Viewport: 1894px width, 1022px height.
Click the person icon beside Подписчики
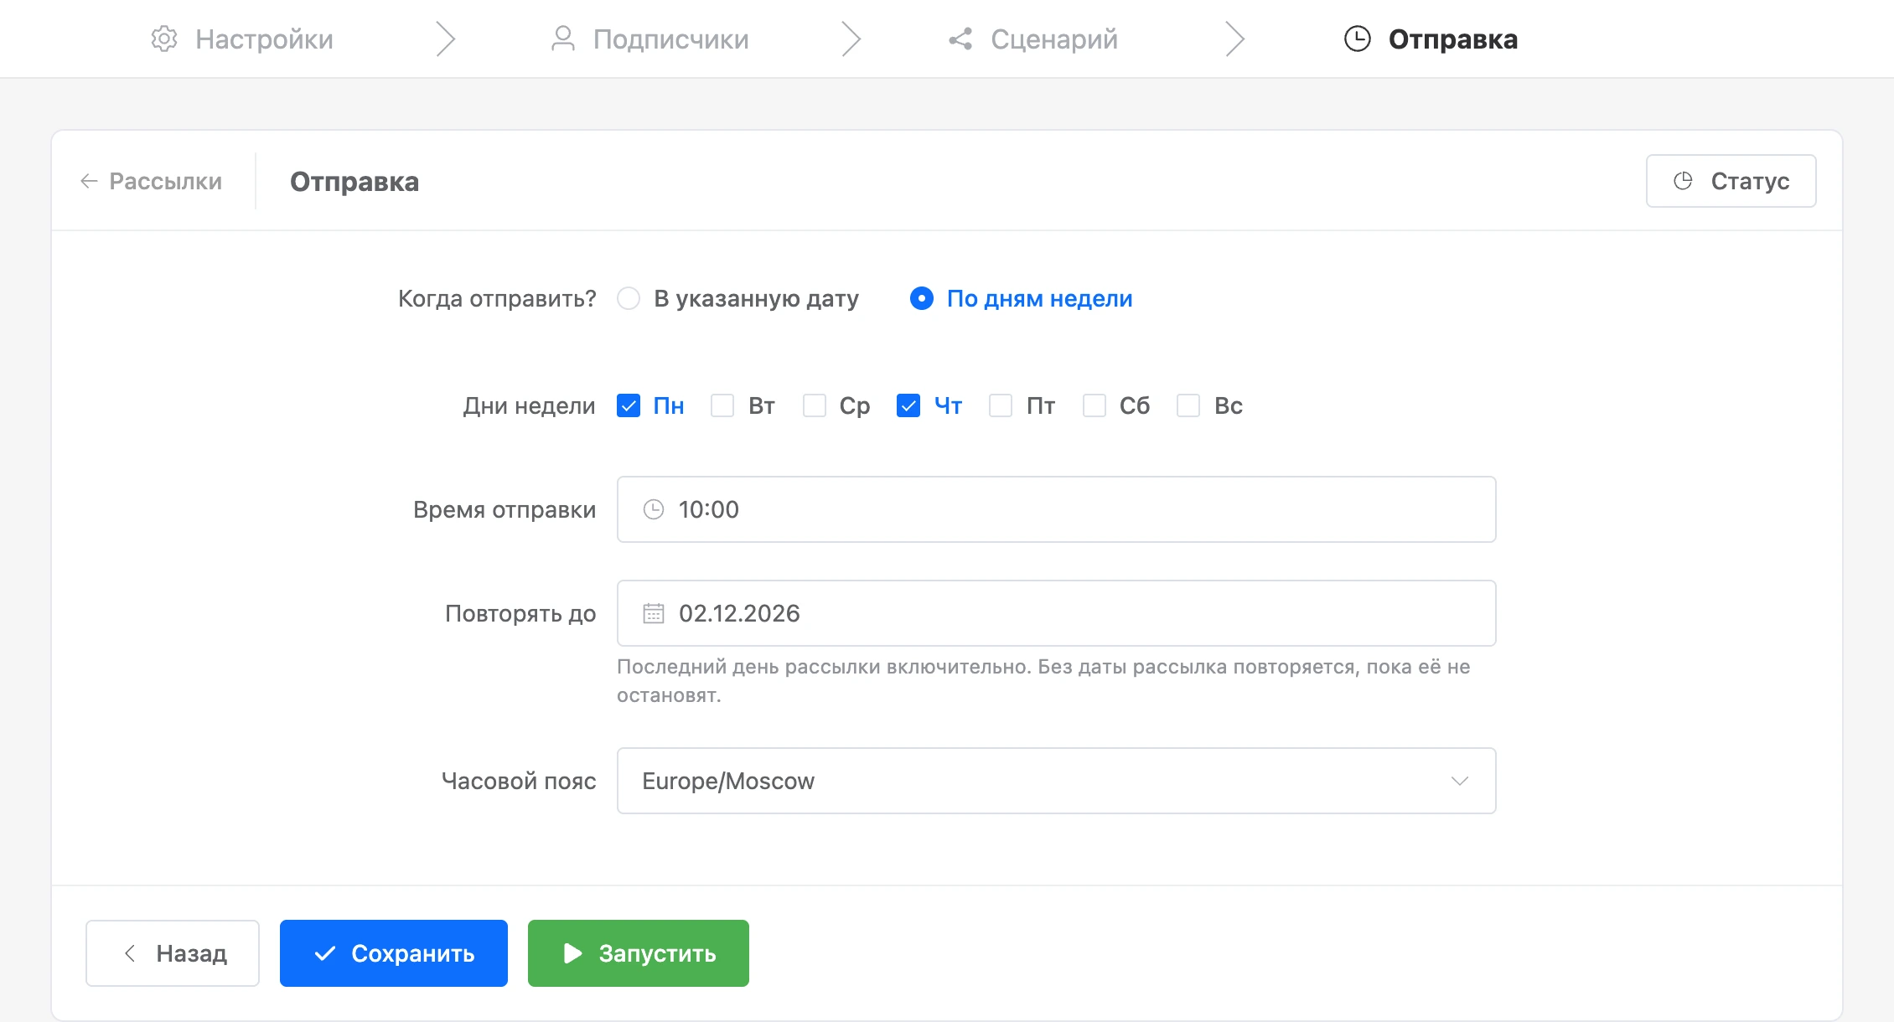(x=563, y=39)
